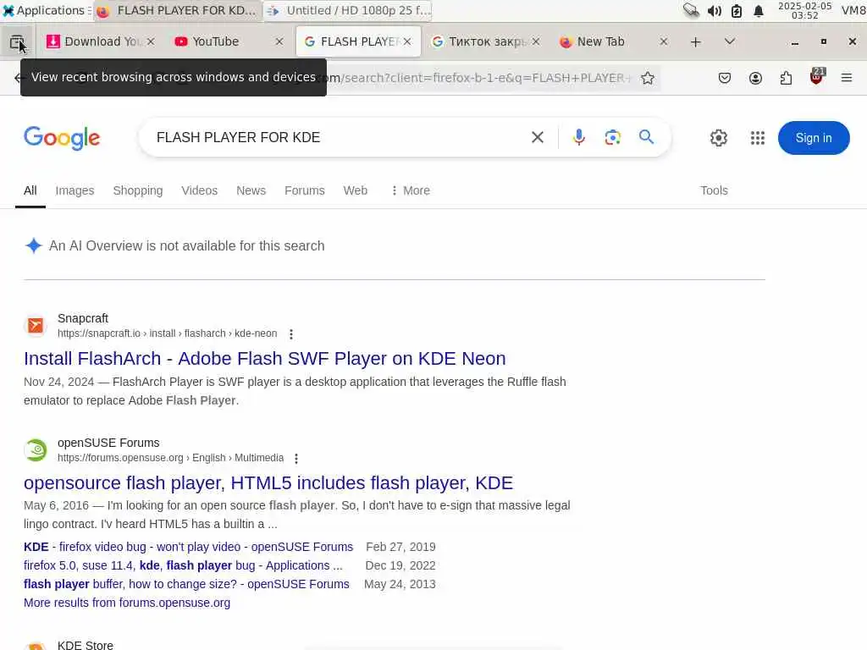Close the Download YouTube tab
The image size is (867, 650).
click(151, 42)
